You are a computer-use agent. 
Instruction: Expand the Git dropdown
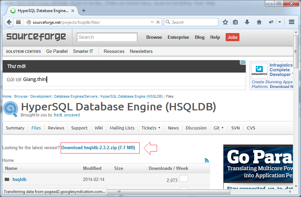(219, 128)
